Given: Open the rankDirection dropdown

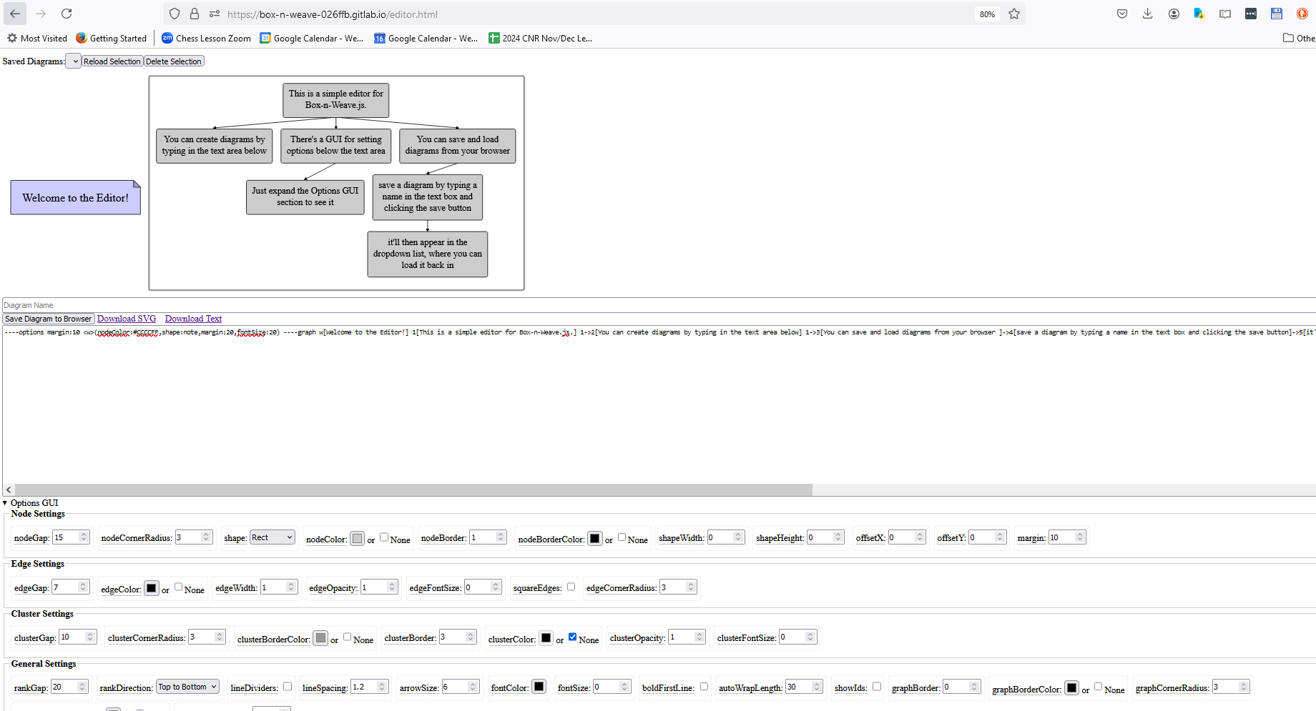Looking at the screenshot, I should (187, 687).
